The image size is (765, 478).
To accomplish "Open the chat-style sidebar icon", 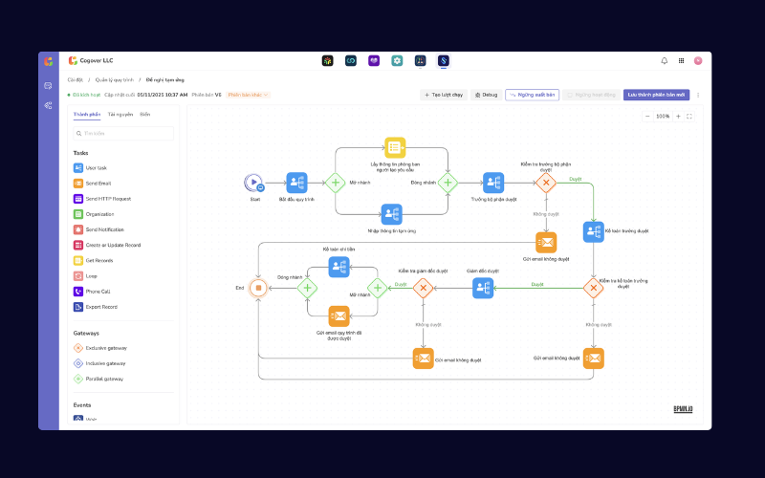I will pos(48,86).
